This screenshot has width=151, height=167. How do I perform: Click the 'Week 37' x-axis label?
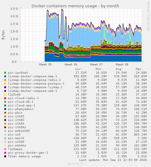pyautogui.click(x=96, y=65)
